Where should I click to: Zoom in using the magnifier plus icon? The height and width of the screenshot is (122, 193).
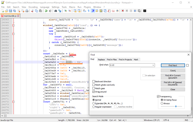(x=65, y=11)
